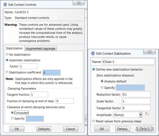This screenshot has height=136, width=159.
Task: Click the Tangent fraction input field
Action: (39, 94)
